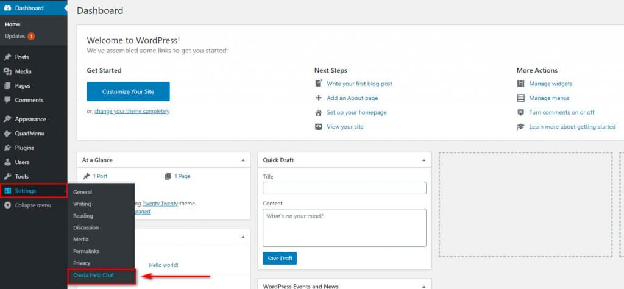Open the Media settings submenu item
Image resolution: width=624 pixels, height=289 pixels.
coord(81,240)
